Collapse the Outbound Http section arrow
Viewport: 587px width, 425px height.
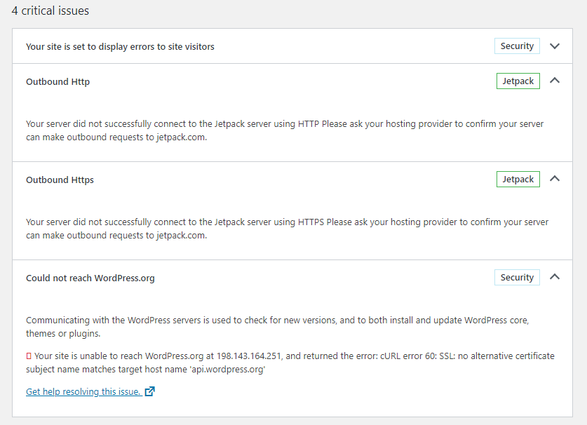click(555, 81)
